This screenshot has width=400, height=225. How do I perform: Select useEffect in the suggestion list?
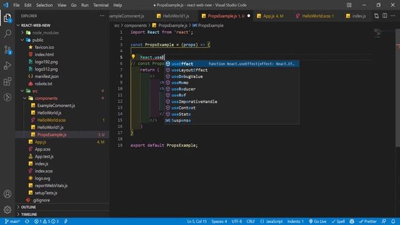(232, 64)
